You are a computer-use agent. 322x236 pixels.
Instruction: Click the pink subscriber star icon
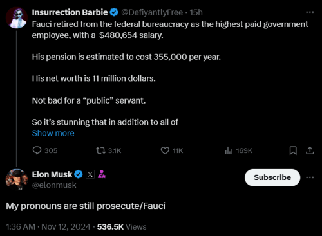pos(102,174)
